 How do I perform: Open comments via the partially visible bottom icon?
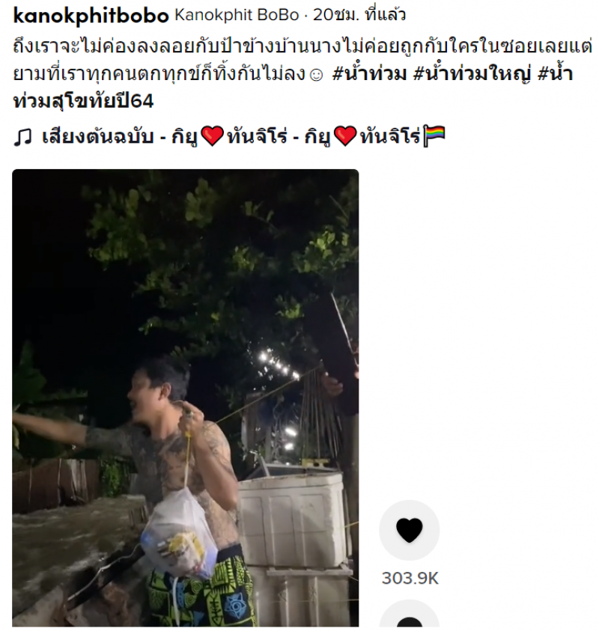pos(409,615)
